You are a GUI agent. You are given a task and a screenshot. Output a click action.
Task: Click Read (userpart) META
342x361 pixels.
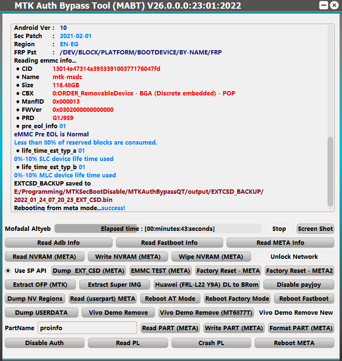[x=103, y=299]
